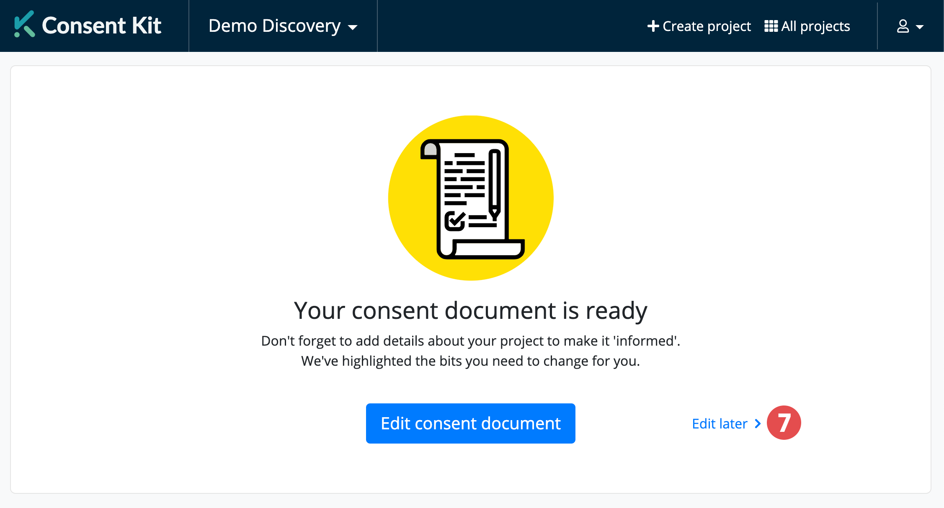The image size is (944, 508).
Task: Click the Consent Kit K logo icon
Action: coord(24,25)
